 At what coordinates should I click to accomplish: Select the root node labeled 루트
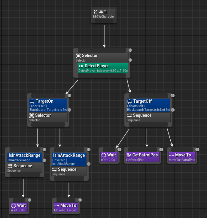click(104, 15)
